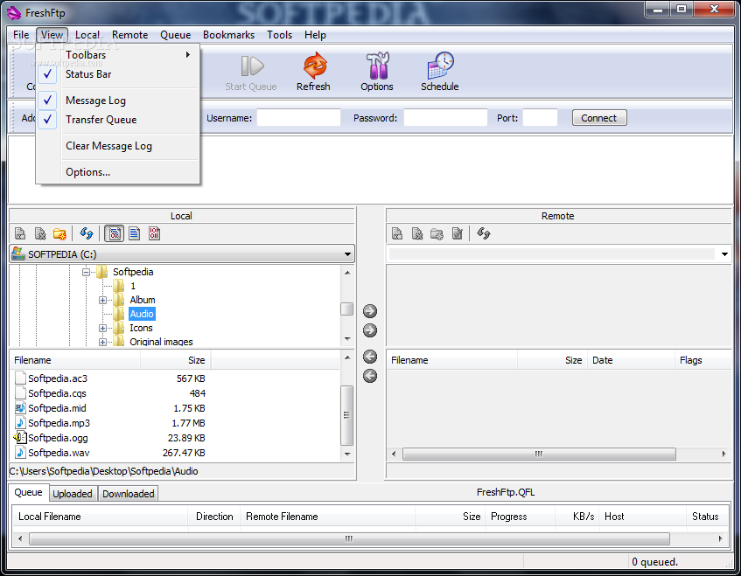Create new folder in Local pane
This screenshot has height=576, width=741.
[59, 233]
